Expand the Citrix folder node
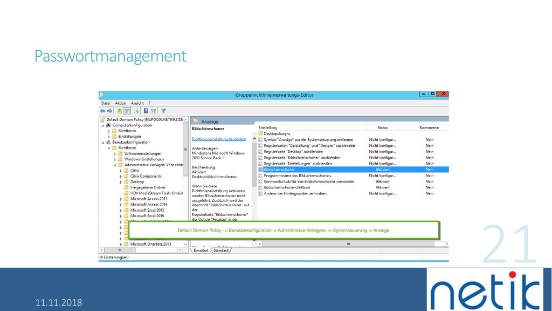Viewport: 552px width, 311px height. coord(121,171)
